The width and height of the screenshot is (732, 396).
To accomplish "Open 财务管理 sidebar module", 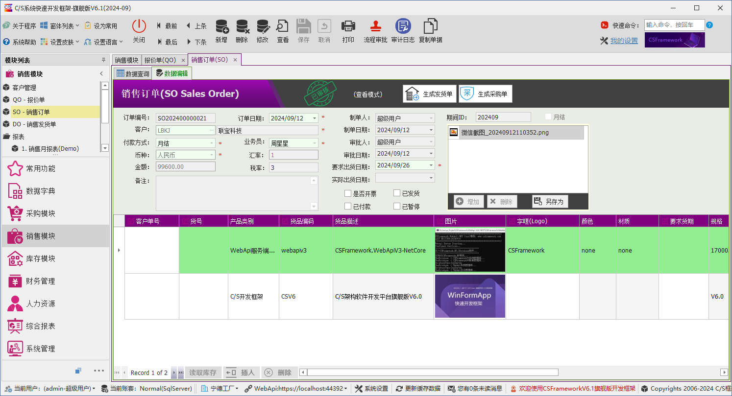I will point(55,281).
